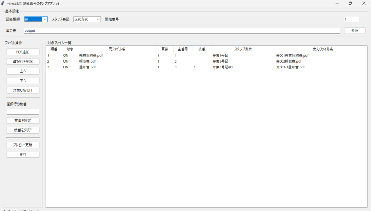Move row up with 上へ button
The width and height of the screenshot is (371, 211).
pyautogui.click(x=23, y=71)
